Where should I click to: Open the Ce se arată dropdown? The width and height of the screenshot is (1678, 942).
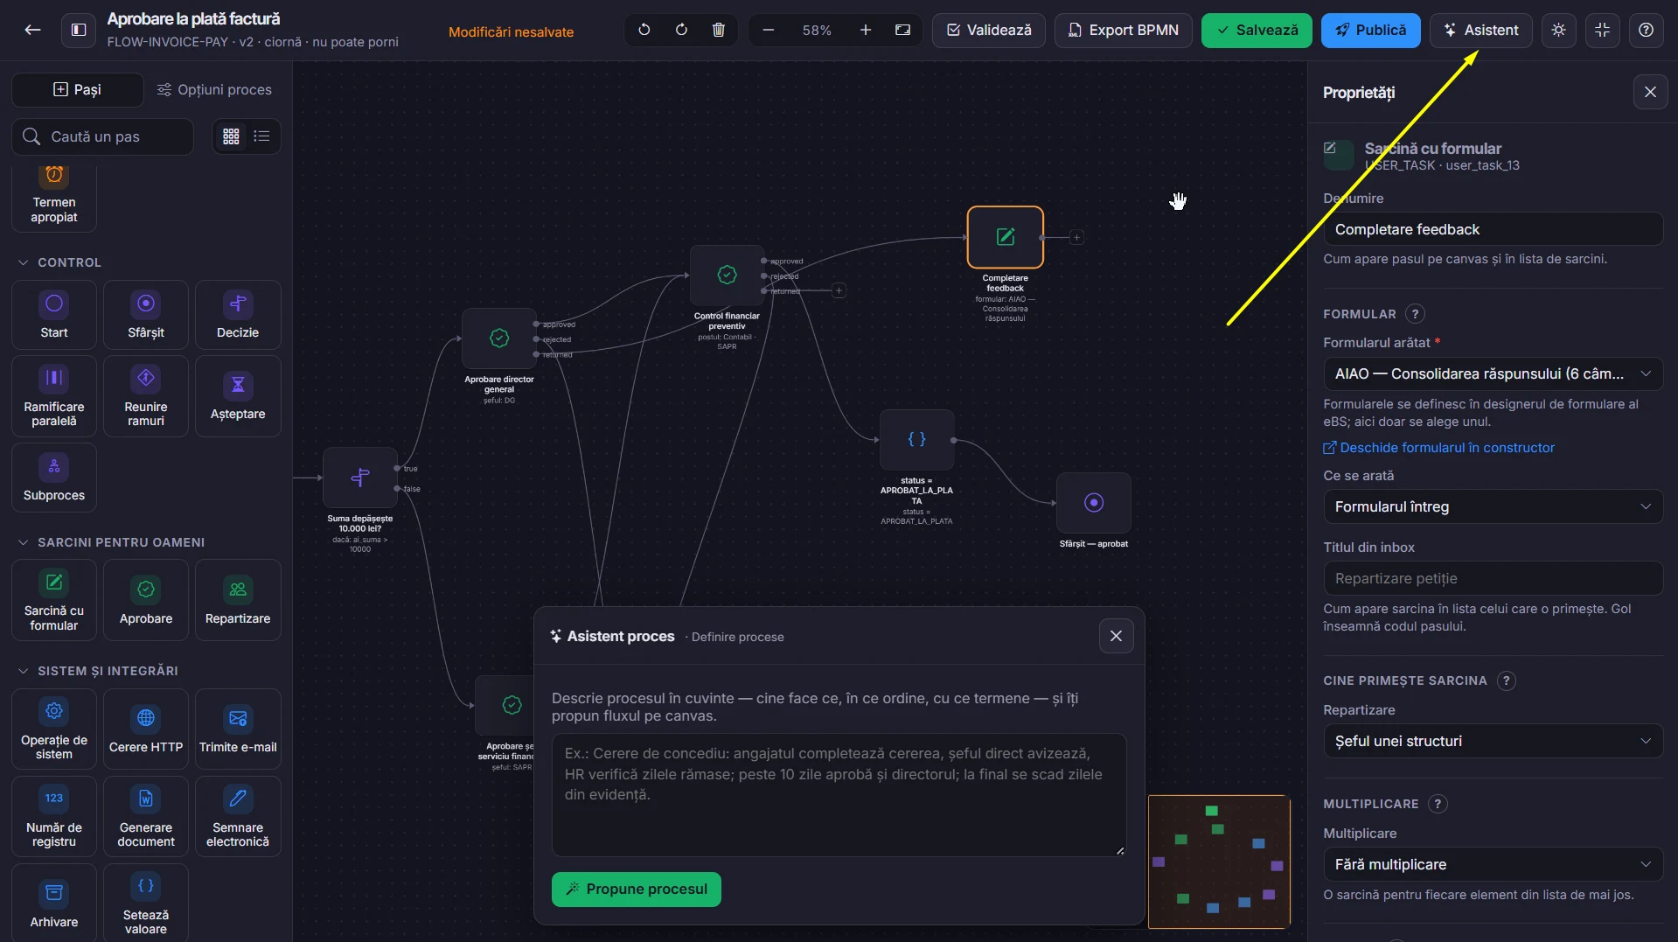click(1493, 506)
